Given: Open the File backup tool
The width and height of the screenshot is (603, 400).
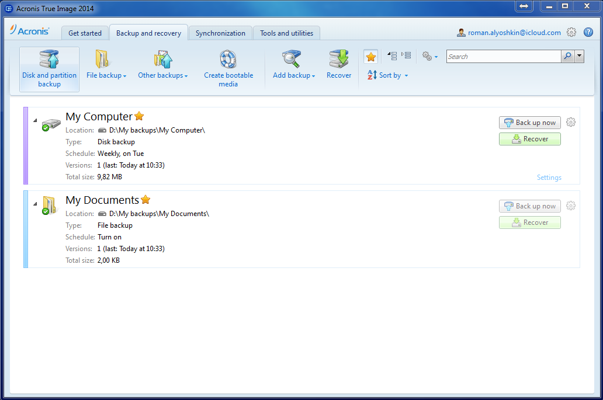Looking at the screenshot, I should tap(106, 65).
